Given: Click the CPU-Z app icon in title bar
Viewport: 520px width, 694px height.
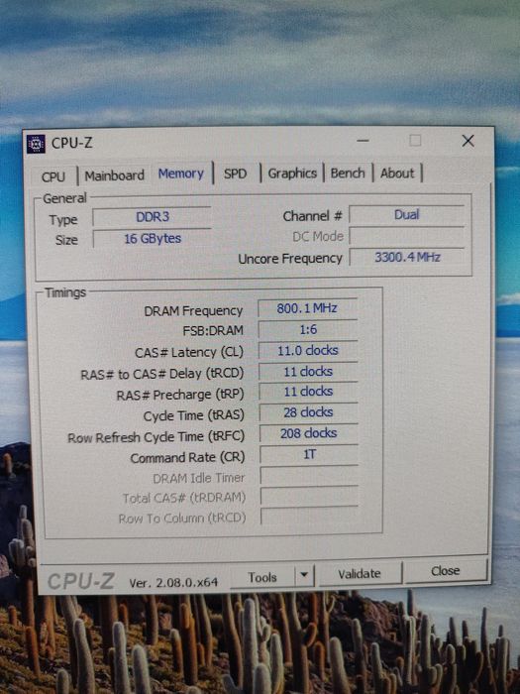Looking at the screenshot, I should point(36,144).
